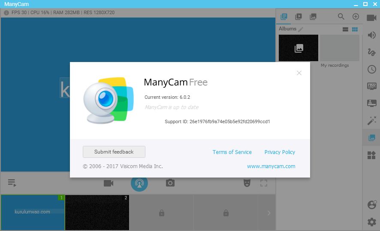Open the effects magic wand panel

coord(371,120)
